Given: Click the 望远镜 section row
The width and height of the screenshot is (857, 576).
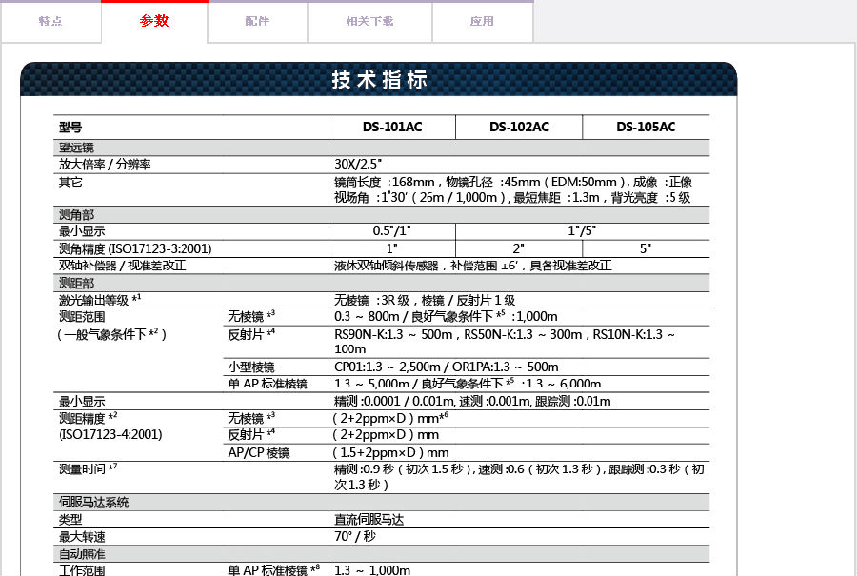Looking at the screenshot, I should pos(76,149).
